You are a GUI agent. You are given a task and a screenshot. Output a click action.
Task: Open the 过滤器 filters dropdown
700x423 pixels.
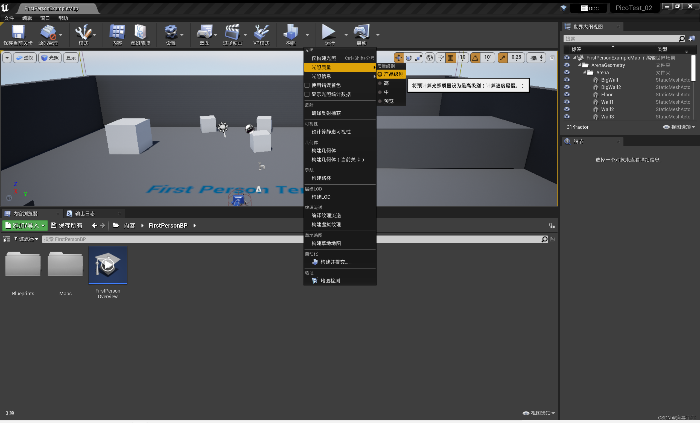coord(26,239)
